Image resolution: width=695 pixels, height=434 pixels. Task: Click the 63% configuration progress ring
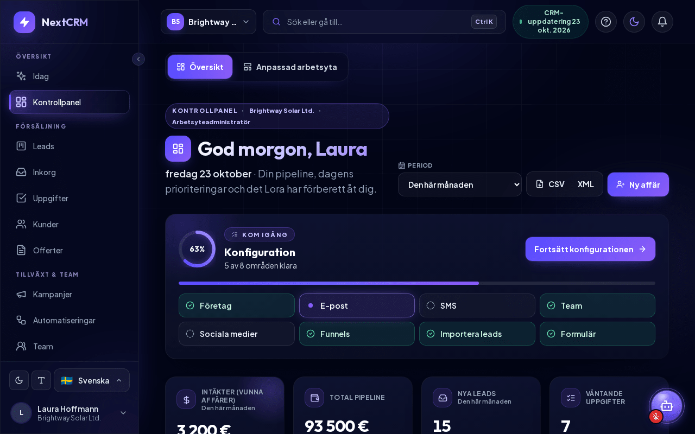[x=197, y=249]
